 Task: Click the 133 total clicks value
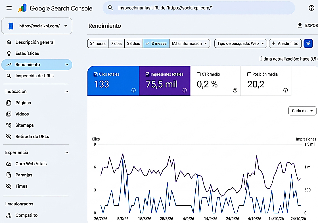(x=102, y=84)
